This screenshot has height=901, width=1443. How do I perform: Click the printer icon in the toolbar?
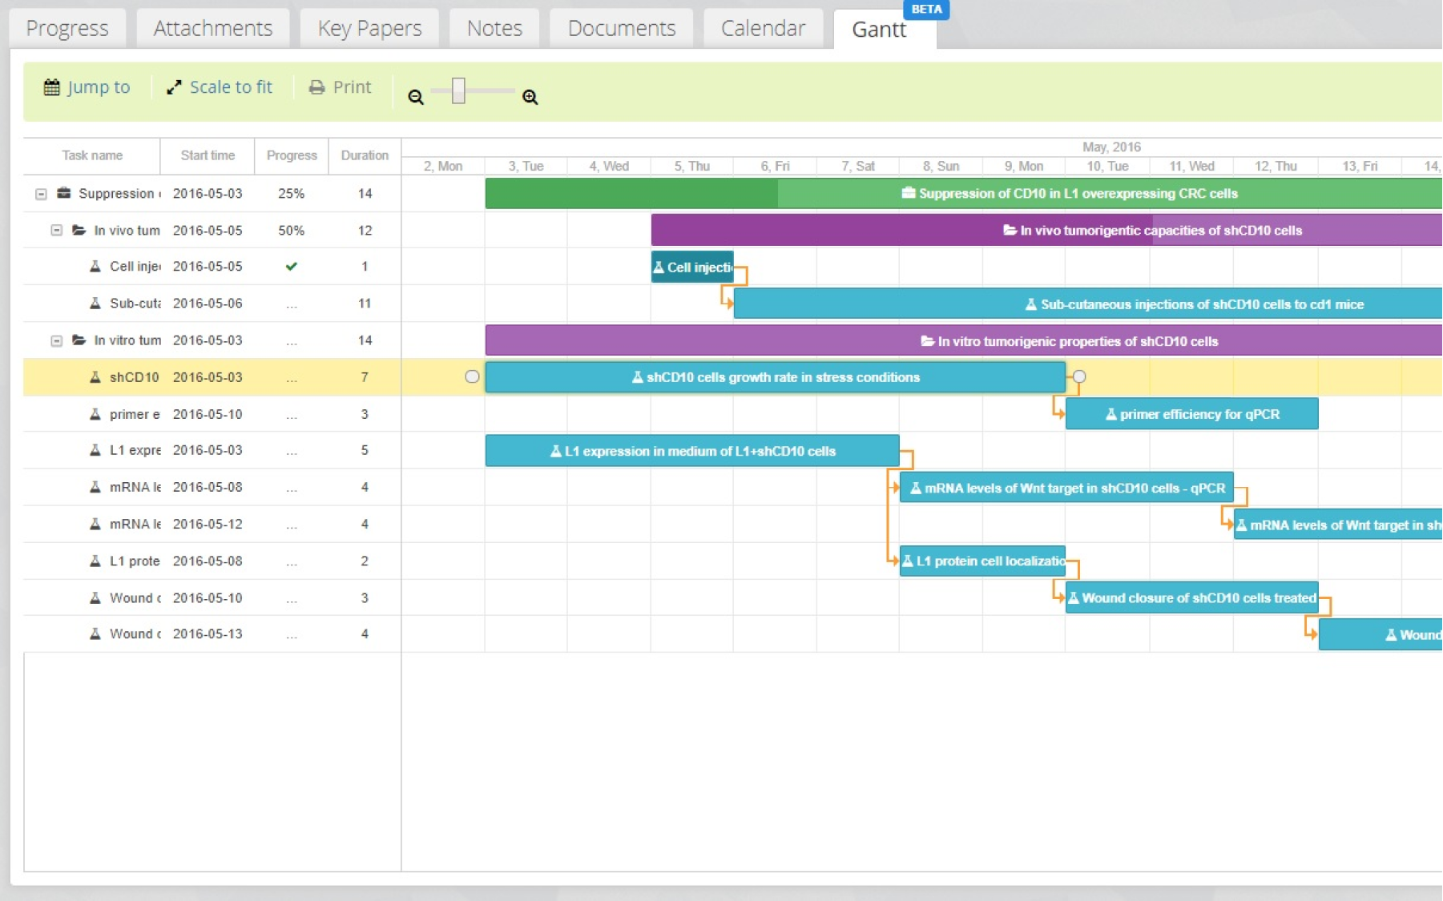click(317, 87)
